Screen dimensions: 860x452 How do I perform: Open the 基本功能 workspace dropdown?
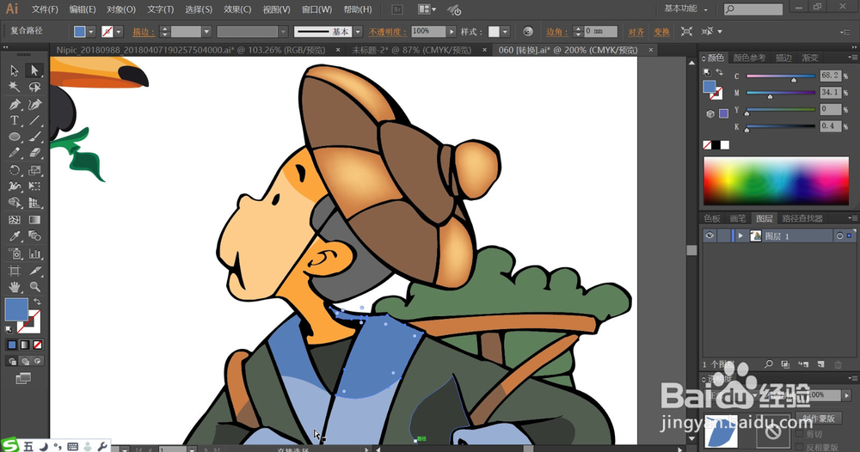point(685,9)
